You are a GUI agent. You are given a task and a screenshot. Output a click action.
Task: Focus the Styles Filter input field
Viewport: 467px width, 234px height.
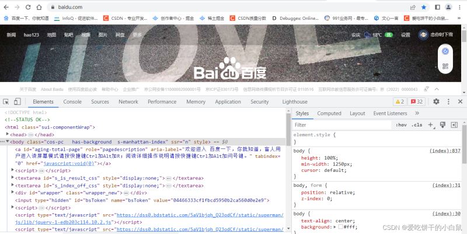(x=342, y=125)
